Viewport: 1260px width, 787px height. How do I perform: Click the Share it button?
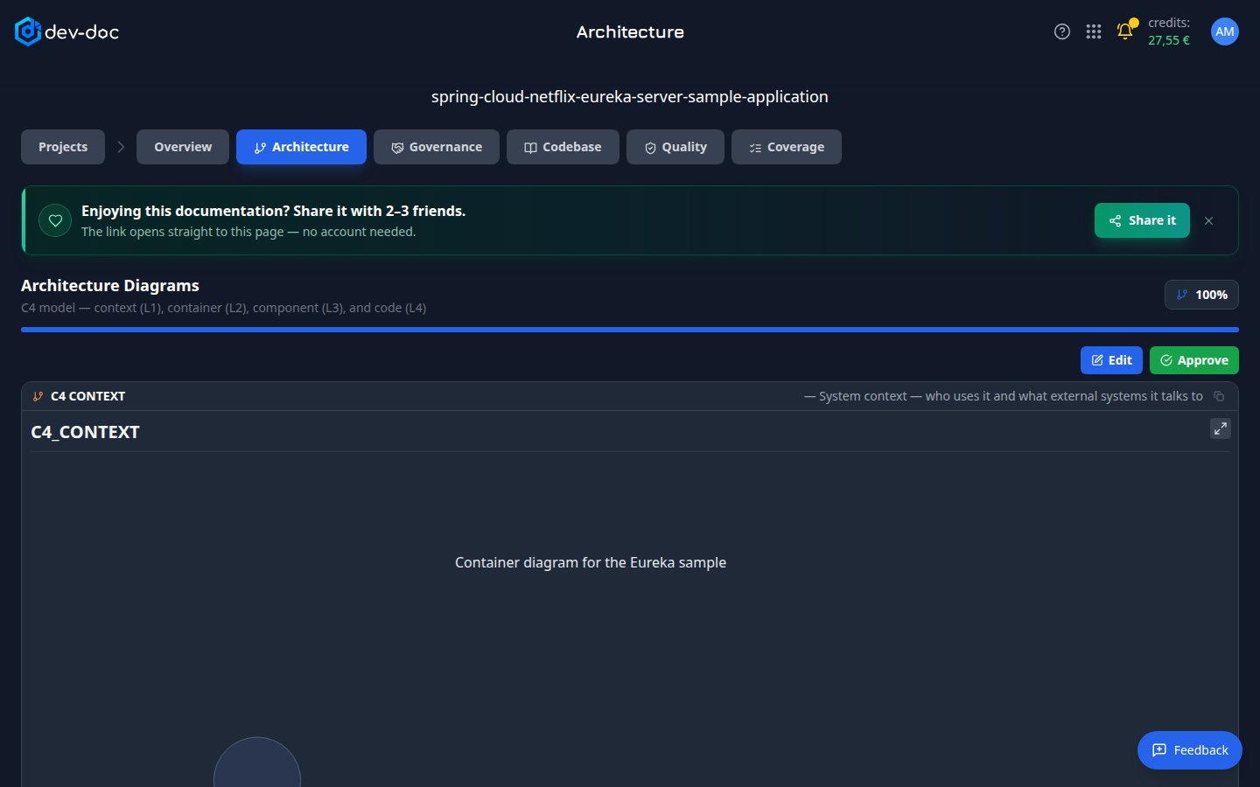point(1142,220)
